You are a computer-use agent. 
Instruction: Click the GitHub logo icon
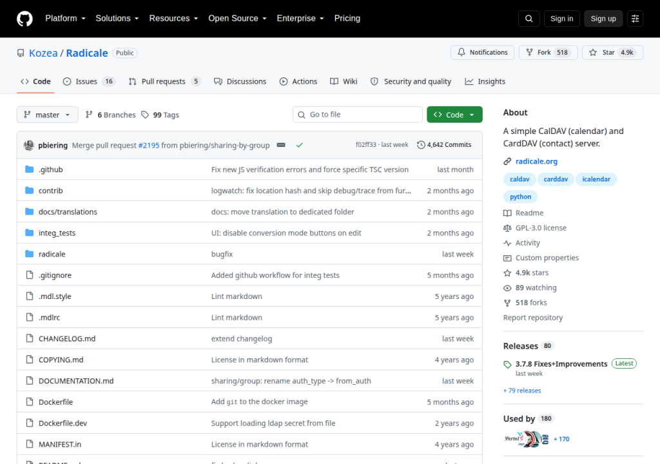point(24,19)
